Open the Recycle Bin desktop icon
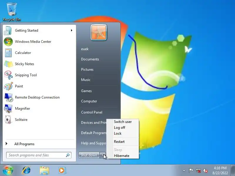Viewport: 235px width, 176px height. [12, 12]
